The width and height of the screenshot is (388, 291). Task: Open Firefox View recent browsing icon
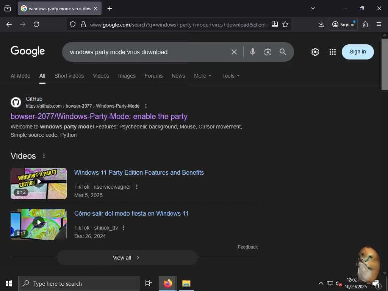[8, 8]
